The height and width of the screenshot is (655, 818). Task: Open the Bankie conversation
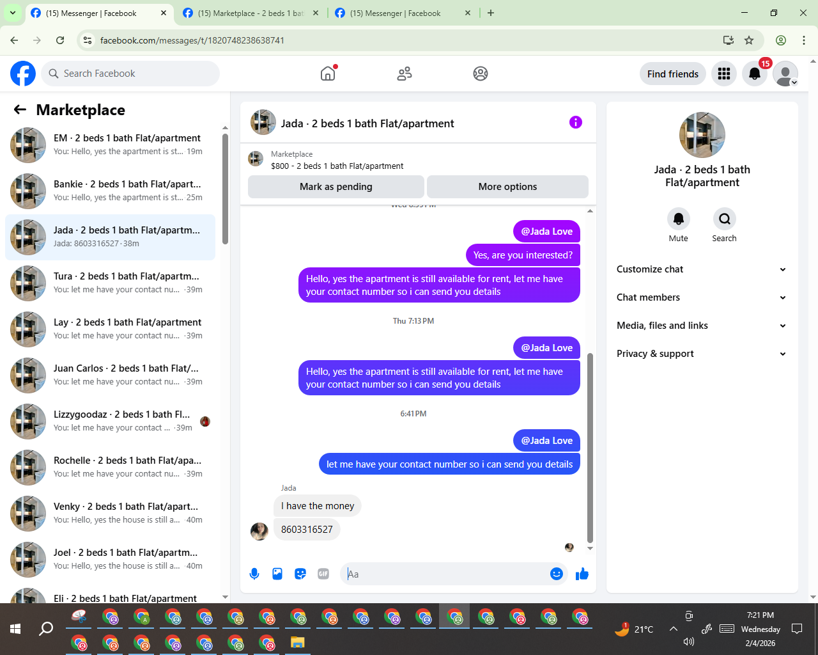110,191
